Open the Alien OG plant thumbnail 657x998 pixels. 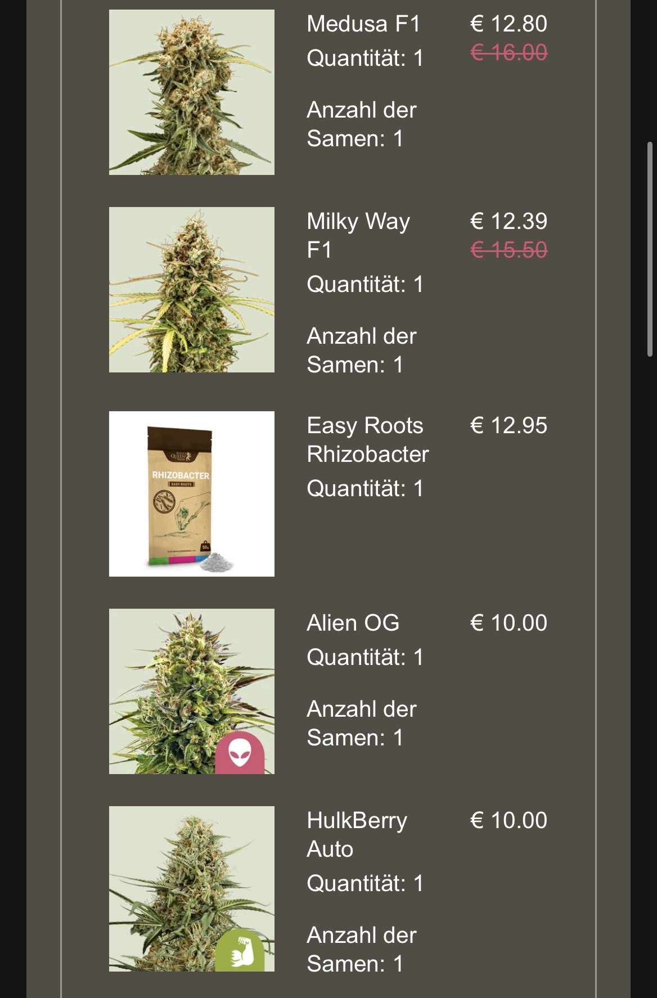click(192, 691)
